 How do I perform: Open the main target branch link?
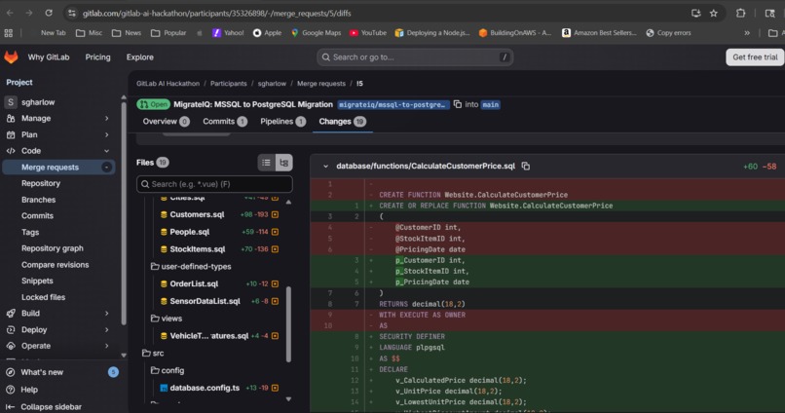pyautogui.click(x=491, y=104)
